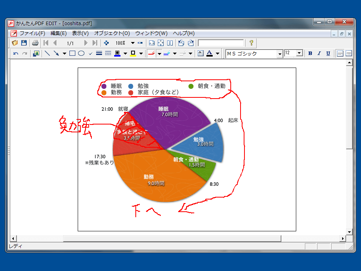Go to the next page
361x271 pixels.
(x=86, y=43)
